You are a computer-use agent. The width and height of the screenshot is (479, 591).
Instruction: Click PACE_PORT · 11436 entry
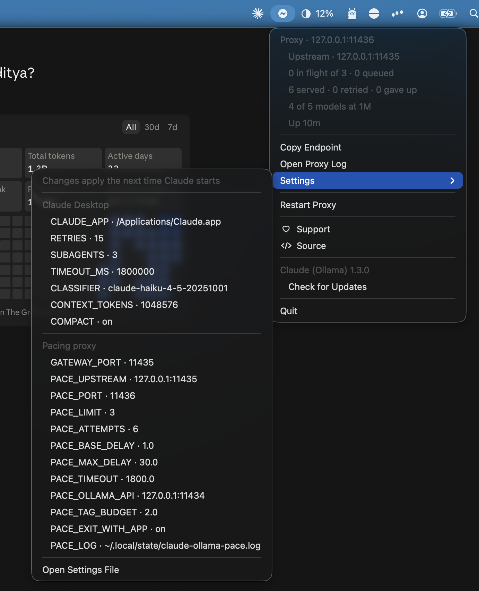[152, 395]
